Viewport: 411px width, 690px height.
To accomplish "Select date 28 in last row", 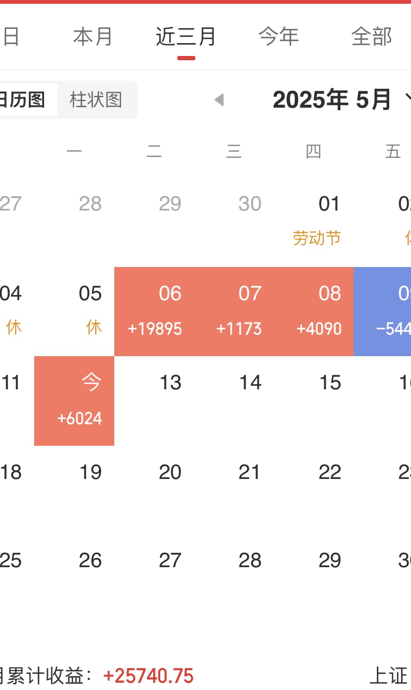I will 234,579.
